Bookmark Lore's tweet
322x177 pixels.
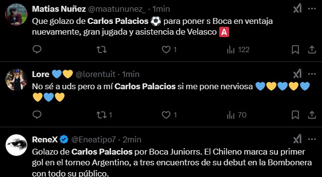[x=295, y=115]
